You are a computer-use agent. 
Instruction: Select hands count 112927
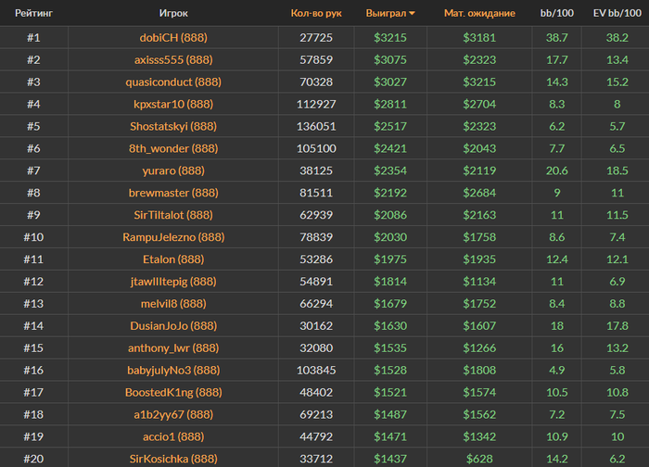click(316, 104)
